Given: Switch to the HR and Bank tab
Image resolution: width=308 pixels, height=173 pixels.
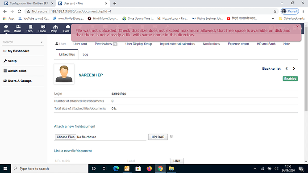Looking at the screenshot, I should 266,44.
